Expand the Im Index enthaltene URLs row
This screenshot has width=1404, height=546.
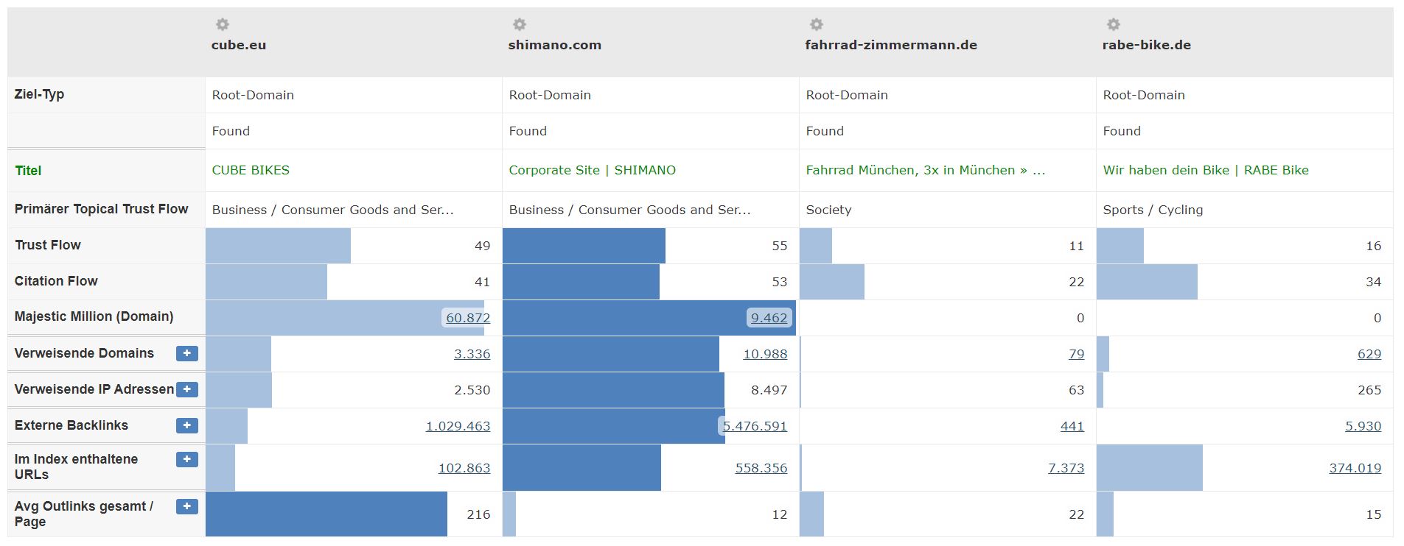(x=187, y=459)
